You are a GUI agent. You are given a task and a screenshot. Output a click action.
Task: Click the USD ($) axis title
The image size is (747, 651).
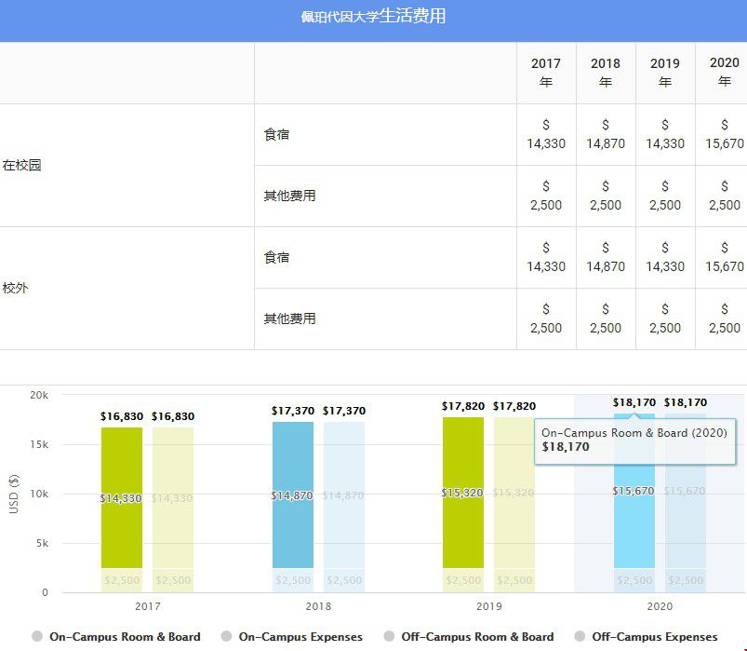pyautogui.click(x=14, y=494)
